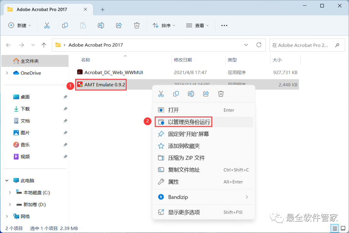349x233 pixels.
Task: Click the Delete trash icon in the toolbar
Action: click(x=137, y=25)
